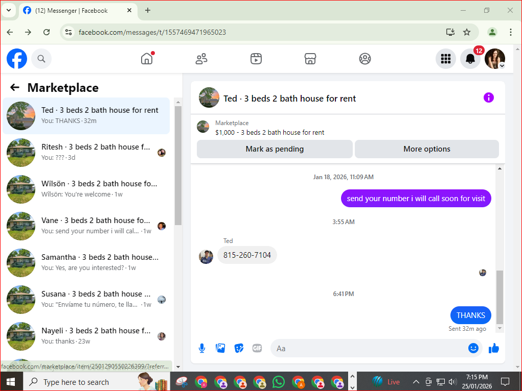This screenshot has width=522, height=391.
Task: Click Ted's avatar next to phone number
Action: [x=206, y=257]
